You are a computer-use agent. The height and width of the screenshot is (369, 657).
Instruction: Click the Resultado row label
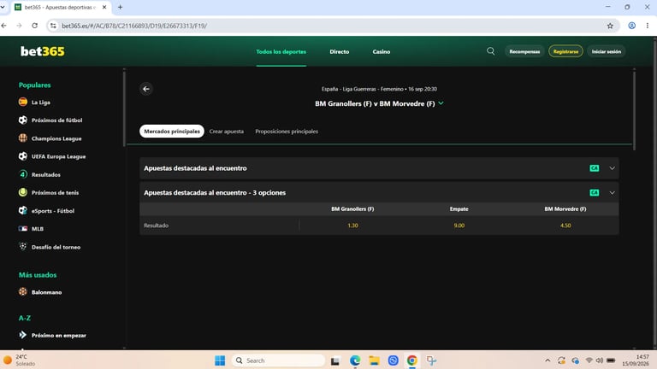[x=157, y=225]
